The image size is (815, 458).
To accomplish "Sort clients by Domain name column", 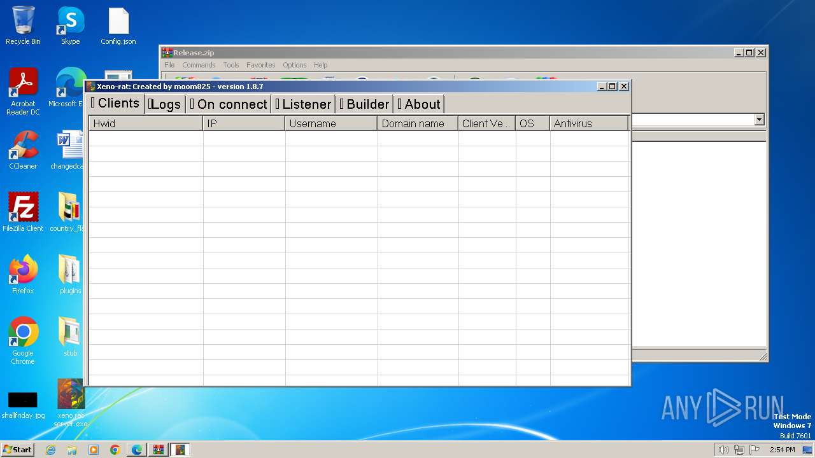I will point(418,123).
